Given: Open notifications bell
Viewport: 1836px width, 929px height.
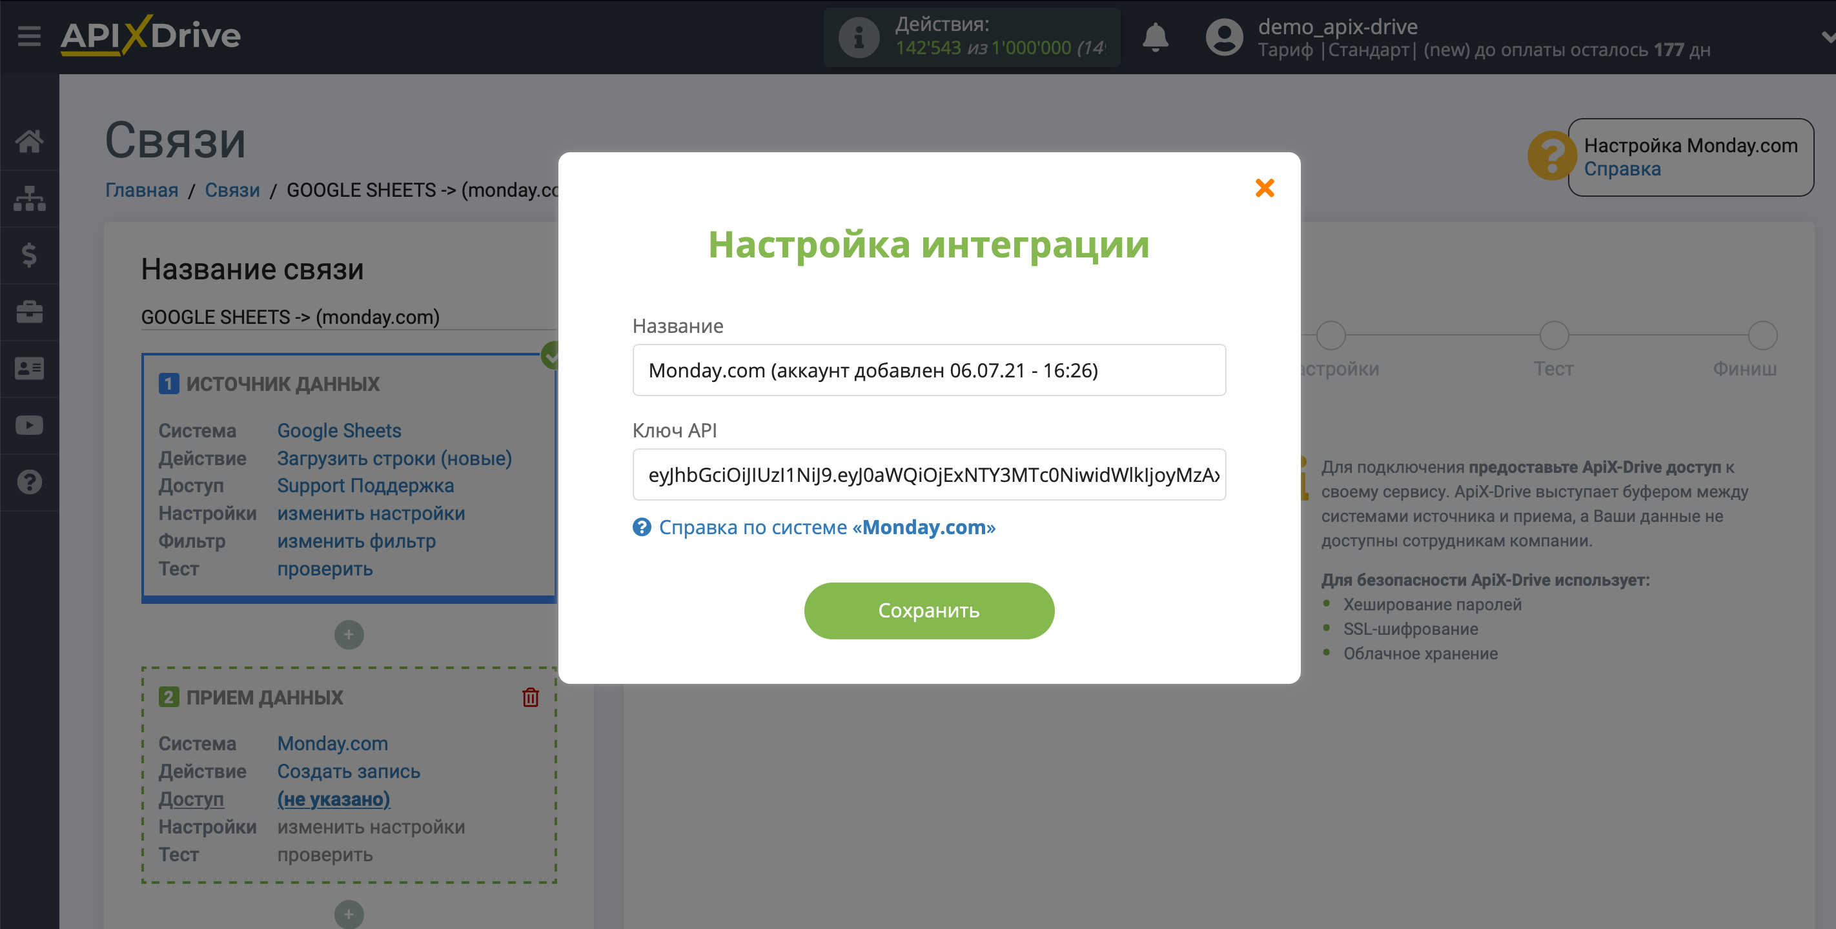Looking at the screenshot, I should tap(1156, 37).
